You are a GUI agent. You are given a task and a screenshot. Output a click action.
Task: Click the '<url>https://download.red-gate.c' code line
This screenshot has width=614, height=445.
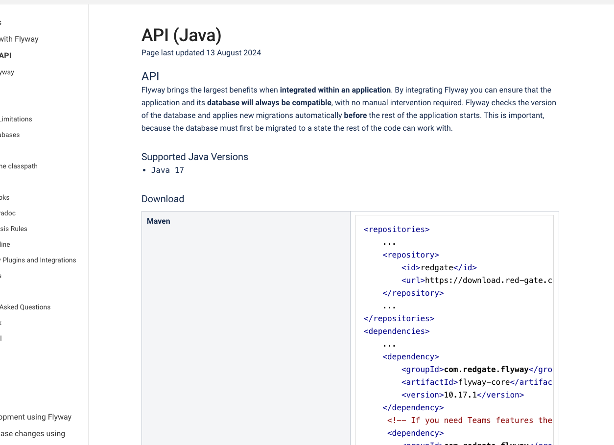477,281
